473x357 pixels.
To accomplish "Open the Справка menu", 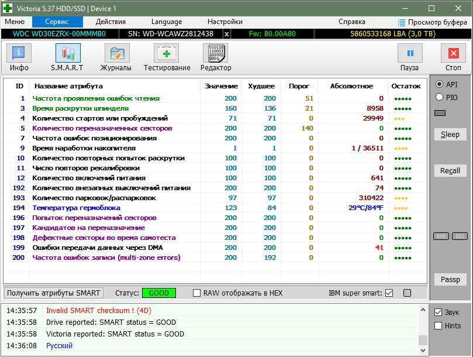I will click(x=352, y=22).
